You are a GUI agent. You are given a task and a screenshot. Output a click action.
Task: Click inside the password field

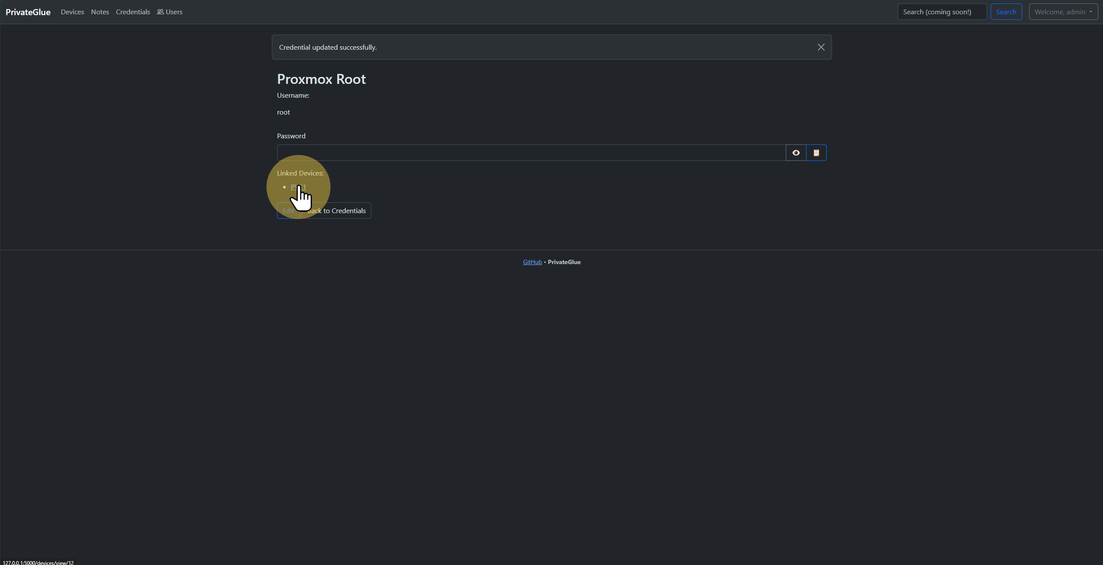point(531,153)
